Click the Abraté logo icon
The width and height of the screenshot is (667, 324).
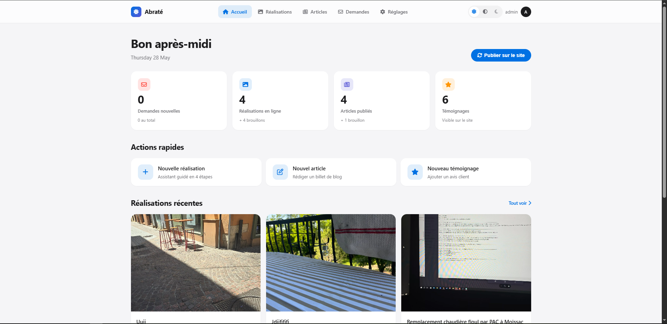(136, 12)
